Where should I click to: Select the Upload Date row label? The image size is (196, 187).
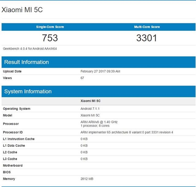click(12, 71)
